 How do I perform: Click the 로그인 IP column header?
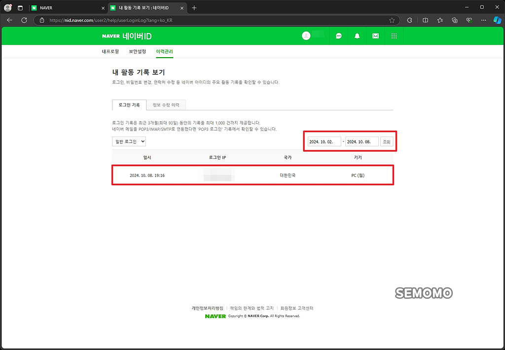tap(217, 157)
